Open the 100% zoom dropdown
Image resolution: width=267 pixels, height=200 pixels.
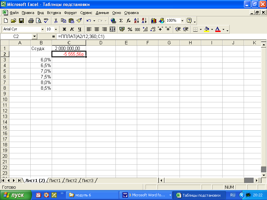pyautogui.click(x=182, y=21)
